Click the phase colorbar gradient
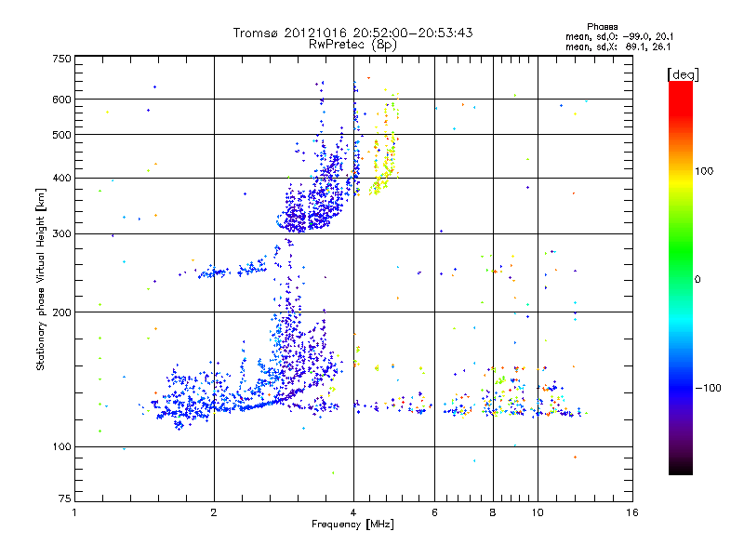Viewport: 744px width, 558px height. (x=681, y=278)
